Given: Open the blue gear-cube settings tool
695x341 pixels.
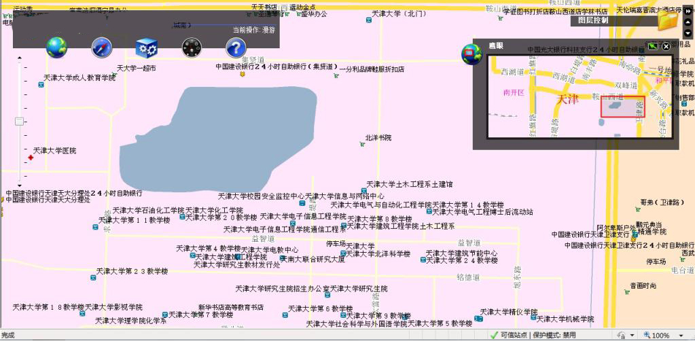Looking at the screenshot, I should coord(147,48).
